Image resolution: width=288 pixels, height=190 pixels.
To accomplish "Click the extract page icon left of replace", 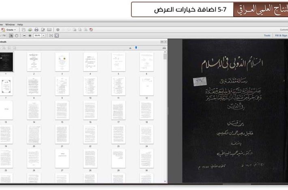I will [80, 30].
